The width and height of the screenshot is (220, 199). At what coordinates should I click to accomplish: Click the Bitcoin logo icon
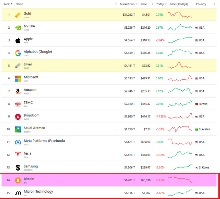pyautogui.click(x=18, y=180)
